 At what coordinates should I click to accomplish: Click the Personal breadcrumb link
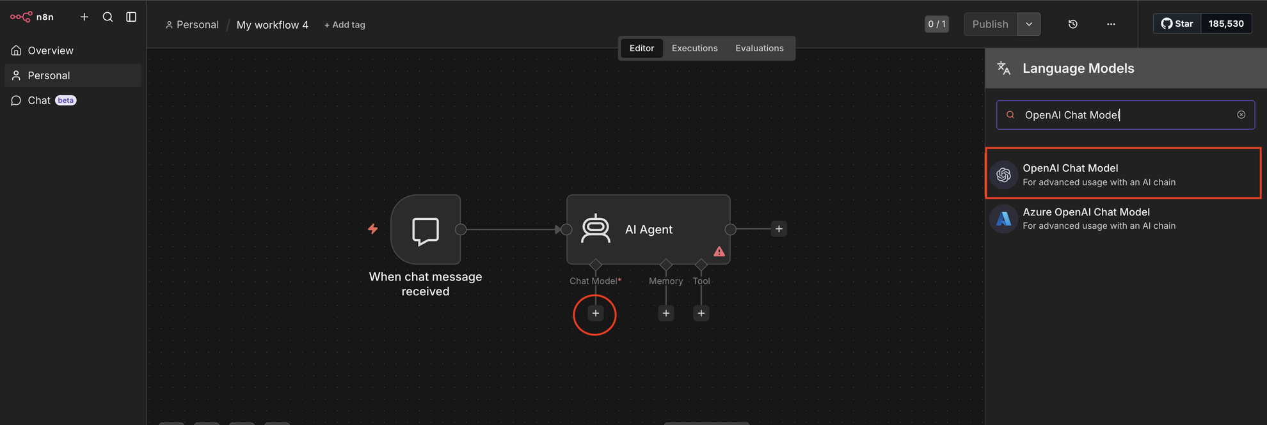pos(192,24)
